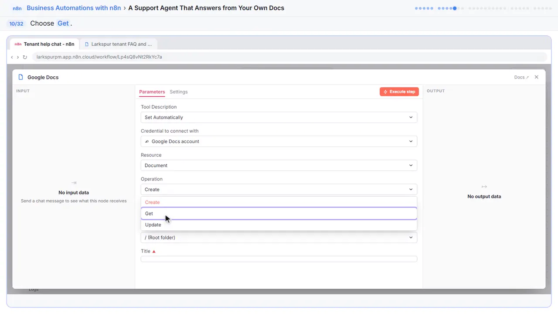This screenshot has width=558, height=314.
Task: Open the Docs external link
Action: pos(521,77)
